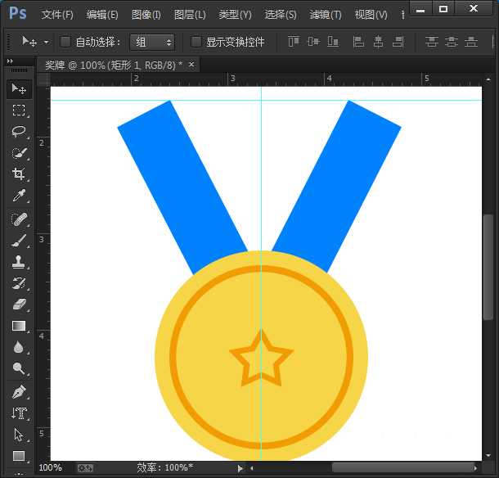Open the 图层(L) menu
The height and width of the screenshot is (478, 499).
click(x=190, y=15)
